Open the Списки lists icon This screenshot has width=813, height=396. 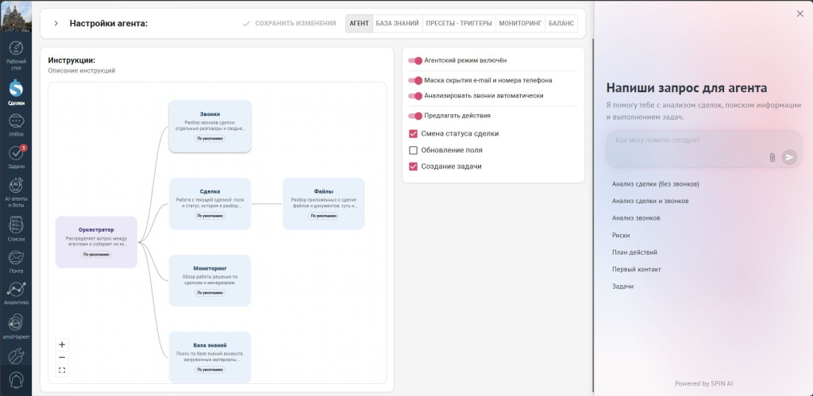click(16, 225)
